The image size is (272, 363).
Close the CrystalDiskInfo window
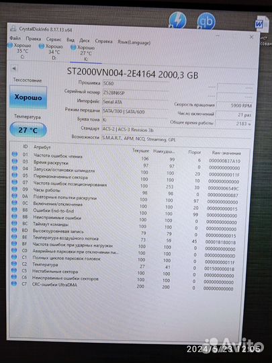pos(251,37)
